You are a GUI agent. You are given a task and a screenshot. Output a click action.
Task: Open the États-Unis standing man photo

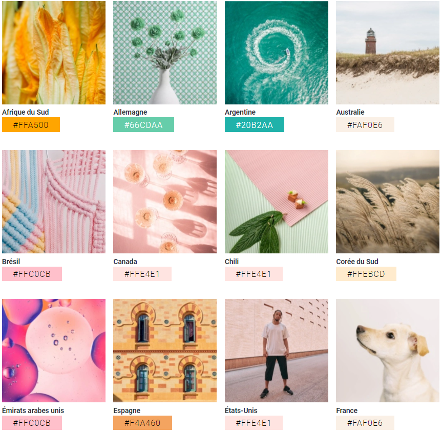[x=276, y=351]
